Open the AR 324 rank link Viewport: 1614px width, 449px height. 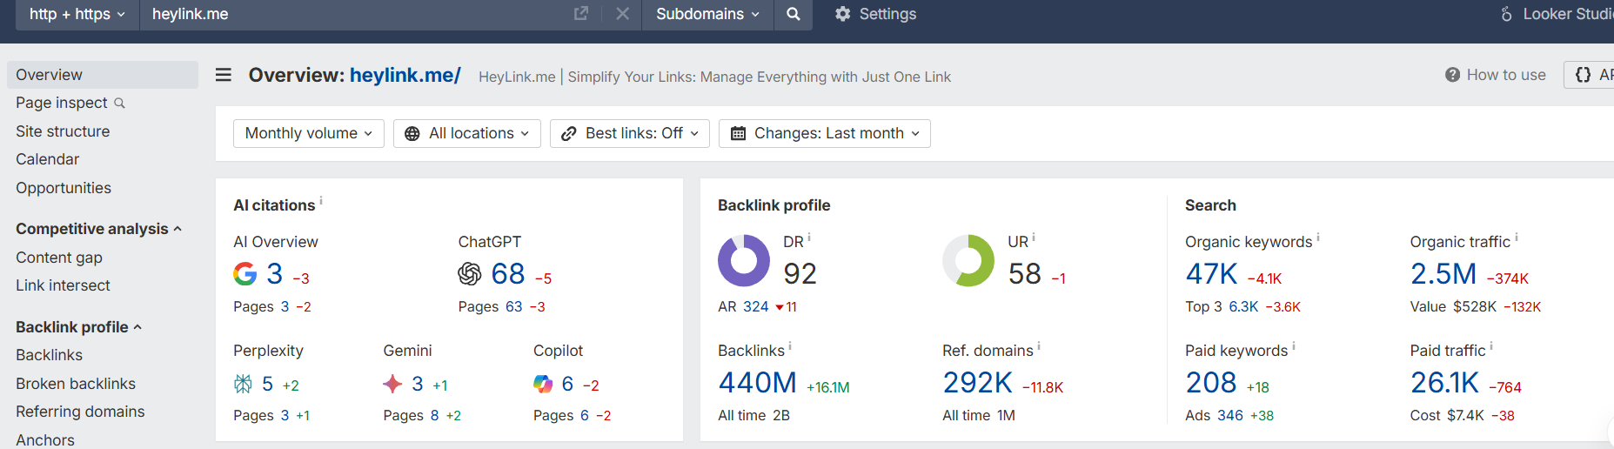click(755, 307)
